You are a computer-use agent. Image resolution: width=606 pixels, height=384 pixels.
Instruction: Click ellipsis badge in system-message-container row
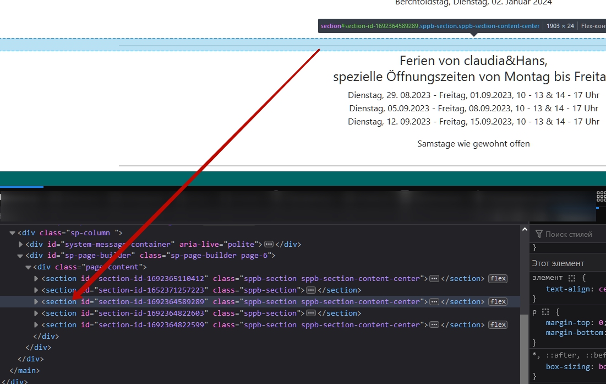[x=269, y=244]
